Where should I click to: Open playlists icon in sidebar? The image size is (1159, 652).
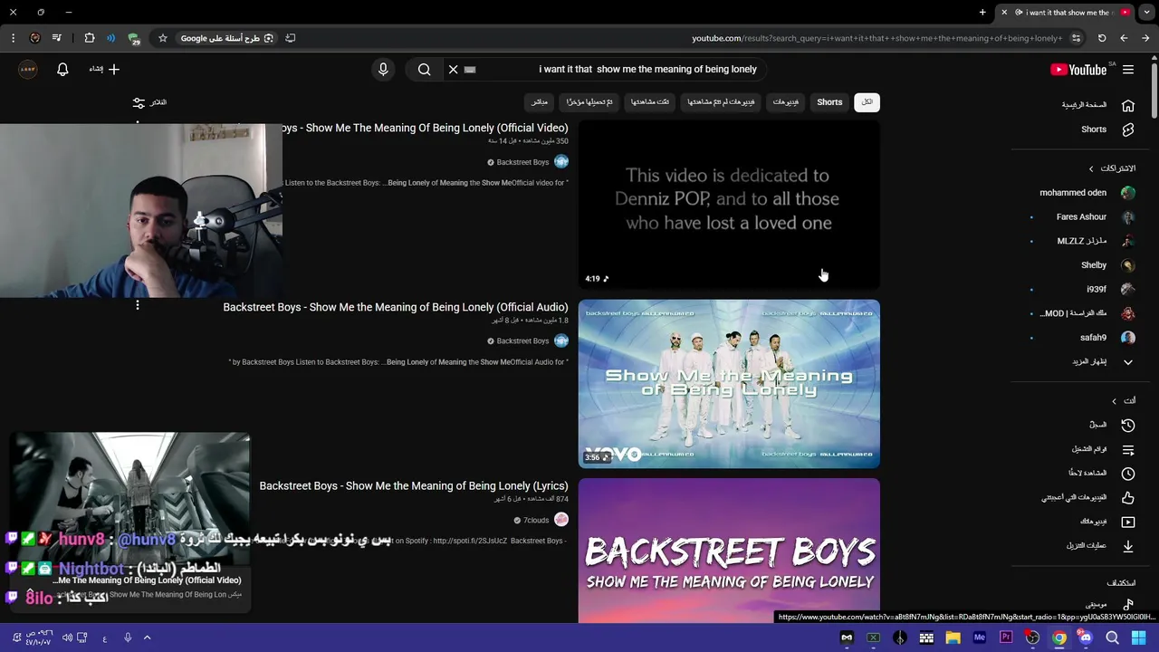1128,449
